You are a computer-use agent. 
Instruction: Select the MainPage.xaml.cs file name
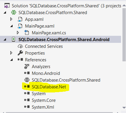[x=49, y=33]
